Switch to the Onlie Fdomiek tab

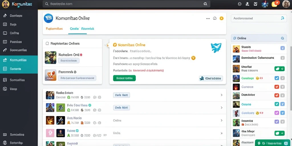[x=82, y=29]
